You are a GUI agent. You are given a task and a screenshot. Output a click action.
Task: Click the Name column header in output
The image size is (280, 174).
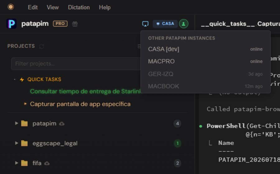point(226,143)
